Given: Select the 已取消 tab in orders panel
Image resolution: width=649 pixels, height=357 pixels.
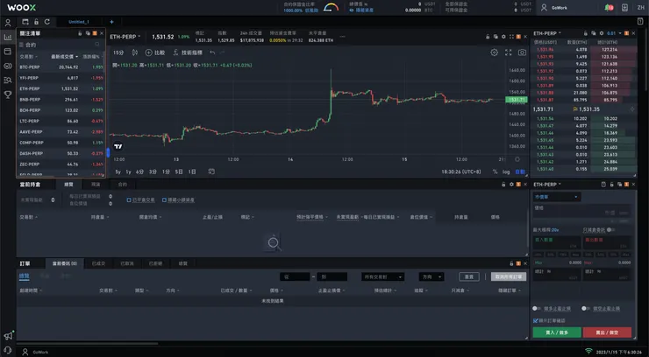Looking at the screenshot, I should pyautogui.click(x=127, y=263).
